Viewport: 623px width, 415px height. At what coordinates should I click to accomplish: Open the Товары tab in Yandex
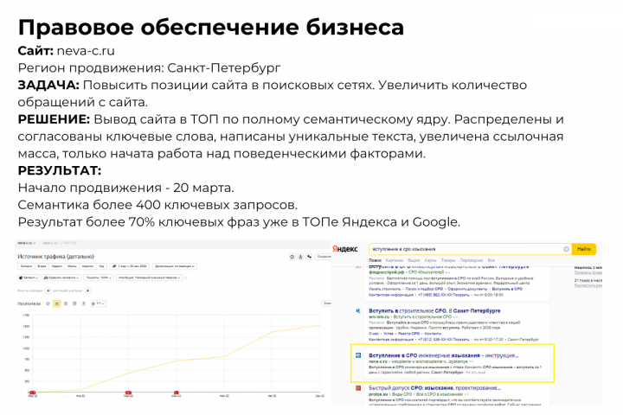448,260
